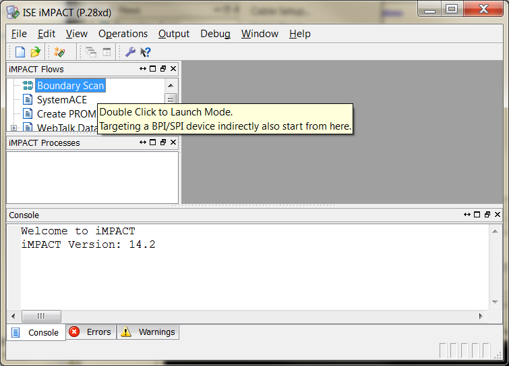Open the Debug menu
Viewport: 509px width, 366px height.
215,34
